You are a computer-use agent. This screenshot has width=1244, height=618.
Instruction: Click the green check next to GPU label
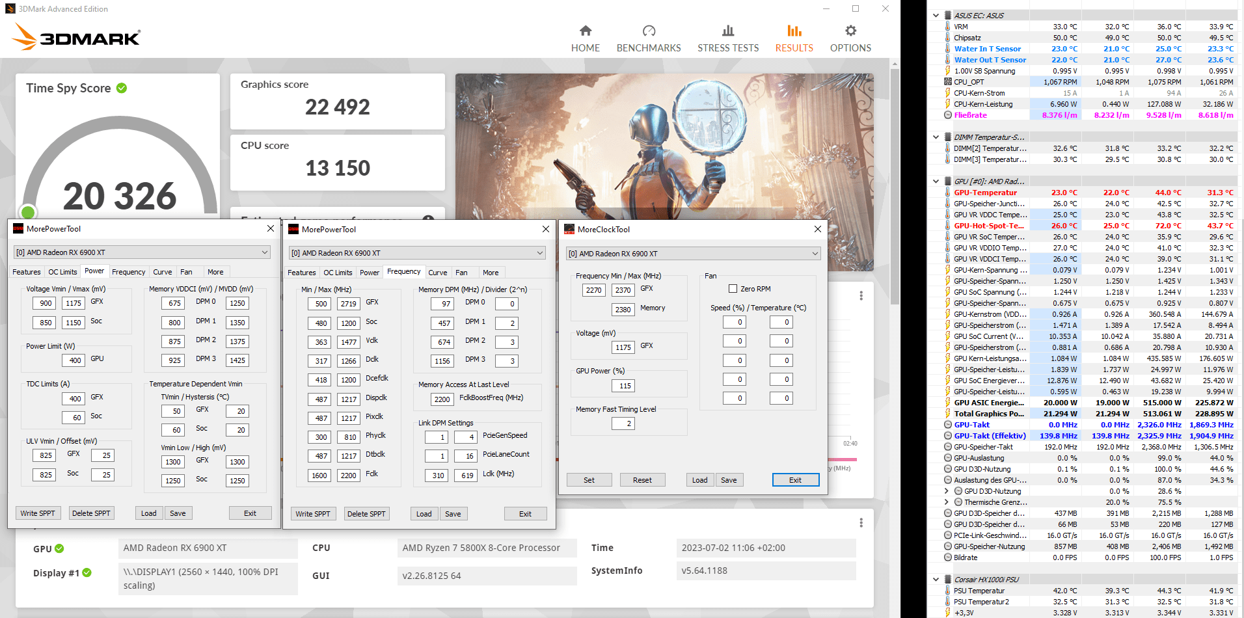point(59,548)
